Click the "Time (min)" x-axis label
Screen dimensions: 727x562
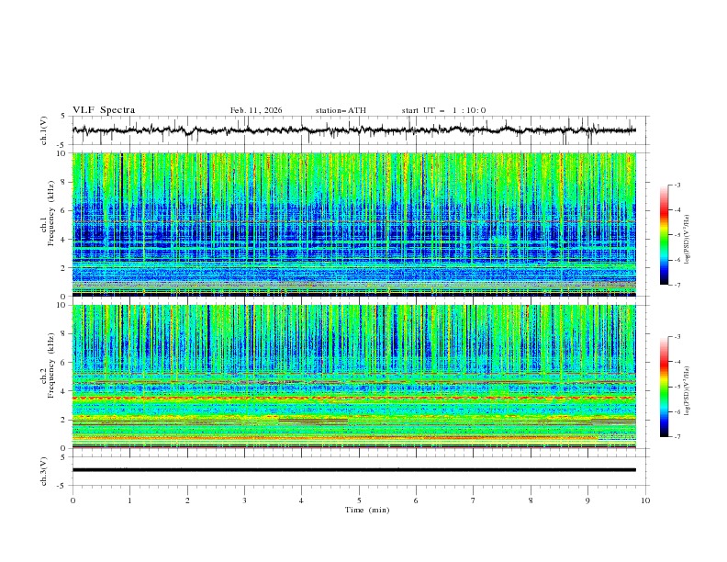(x=367, y=510)
